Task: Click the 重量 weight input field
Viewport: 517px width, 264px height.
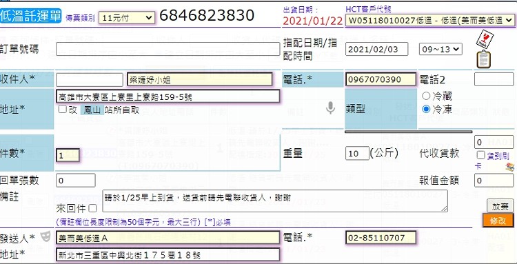Action: coord(357,153)
